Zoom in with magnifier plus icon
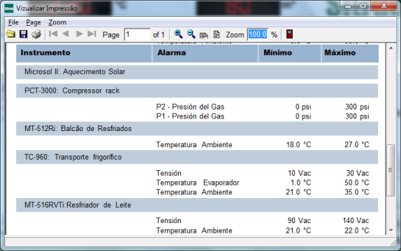 click(178, 34)
